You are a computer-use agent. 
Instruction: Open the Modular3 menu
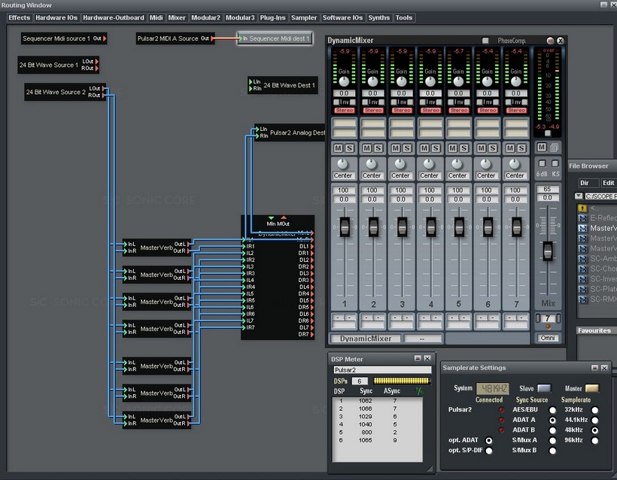(239, 18)
